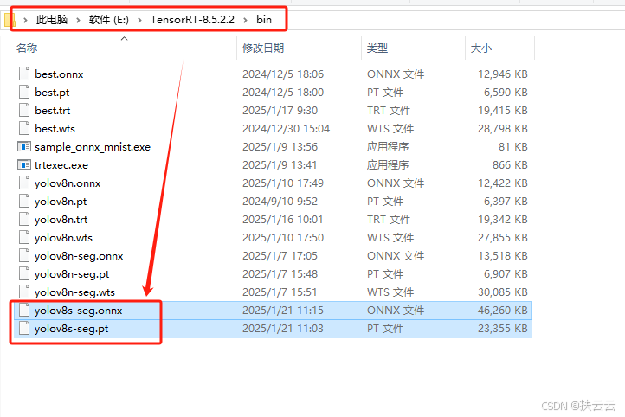Click the yolov8s-seg.pt file icon
The width and height of the screenshot is (625, 417).
[x=24, y=329]
